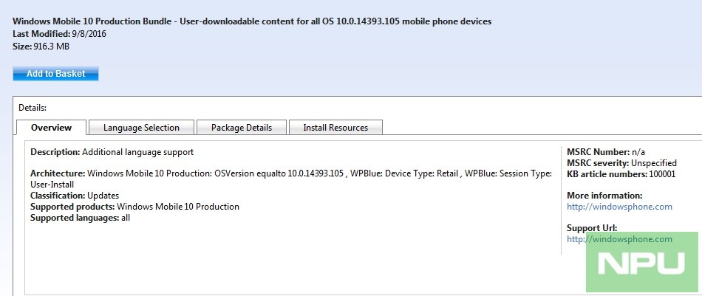Open the Package Details tab
Screen dimensions: 702x296
(x=242, y=128)
